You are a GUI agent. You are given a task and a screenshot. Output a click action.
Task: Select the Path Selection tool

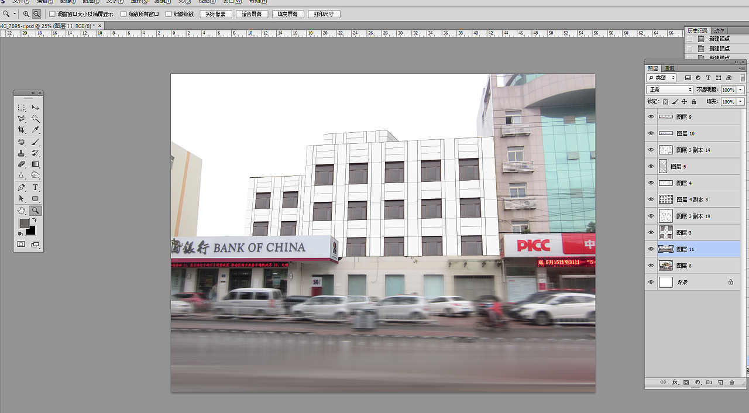pos(21,199)
